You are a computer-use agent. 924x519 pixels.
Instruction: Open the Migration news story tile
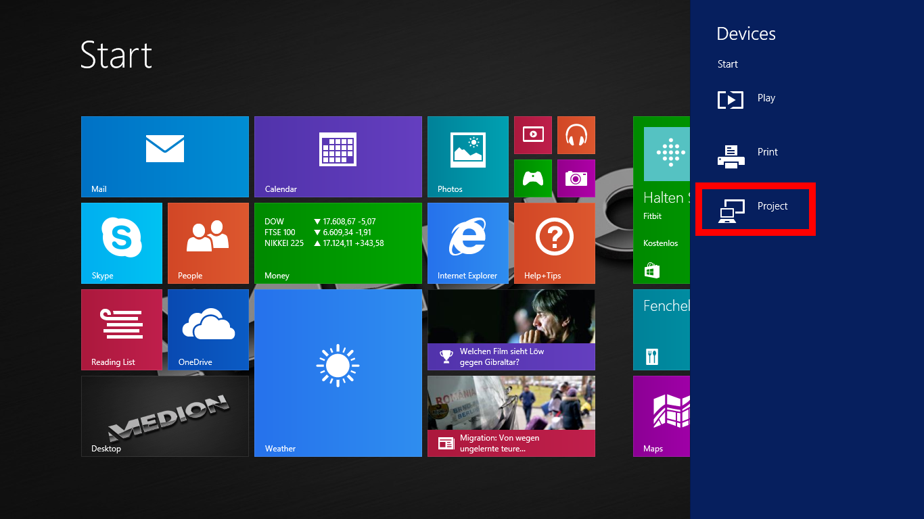click(511, 416)
